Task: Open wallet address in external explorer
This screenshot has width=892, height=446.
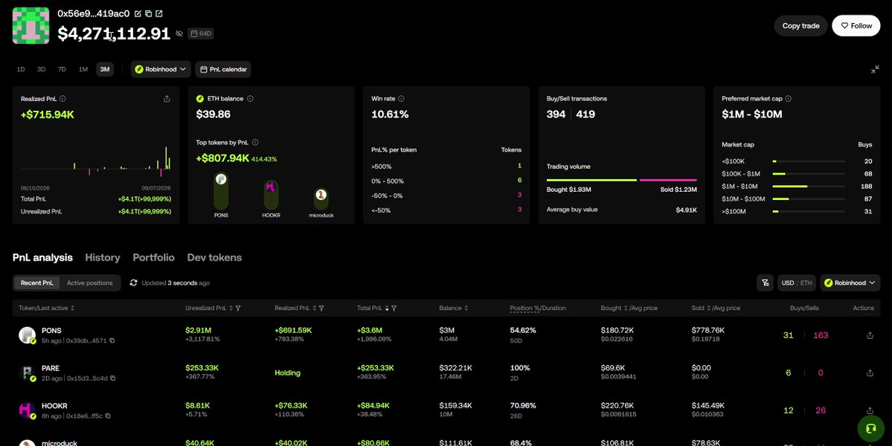Action: (x=158, y=13)
